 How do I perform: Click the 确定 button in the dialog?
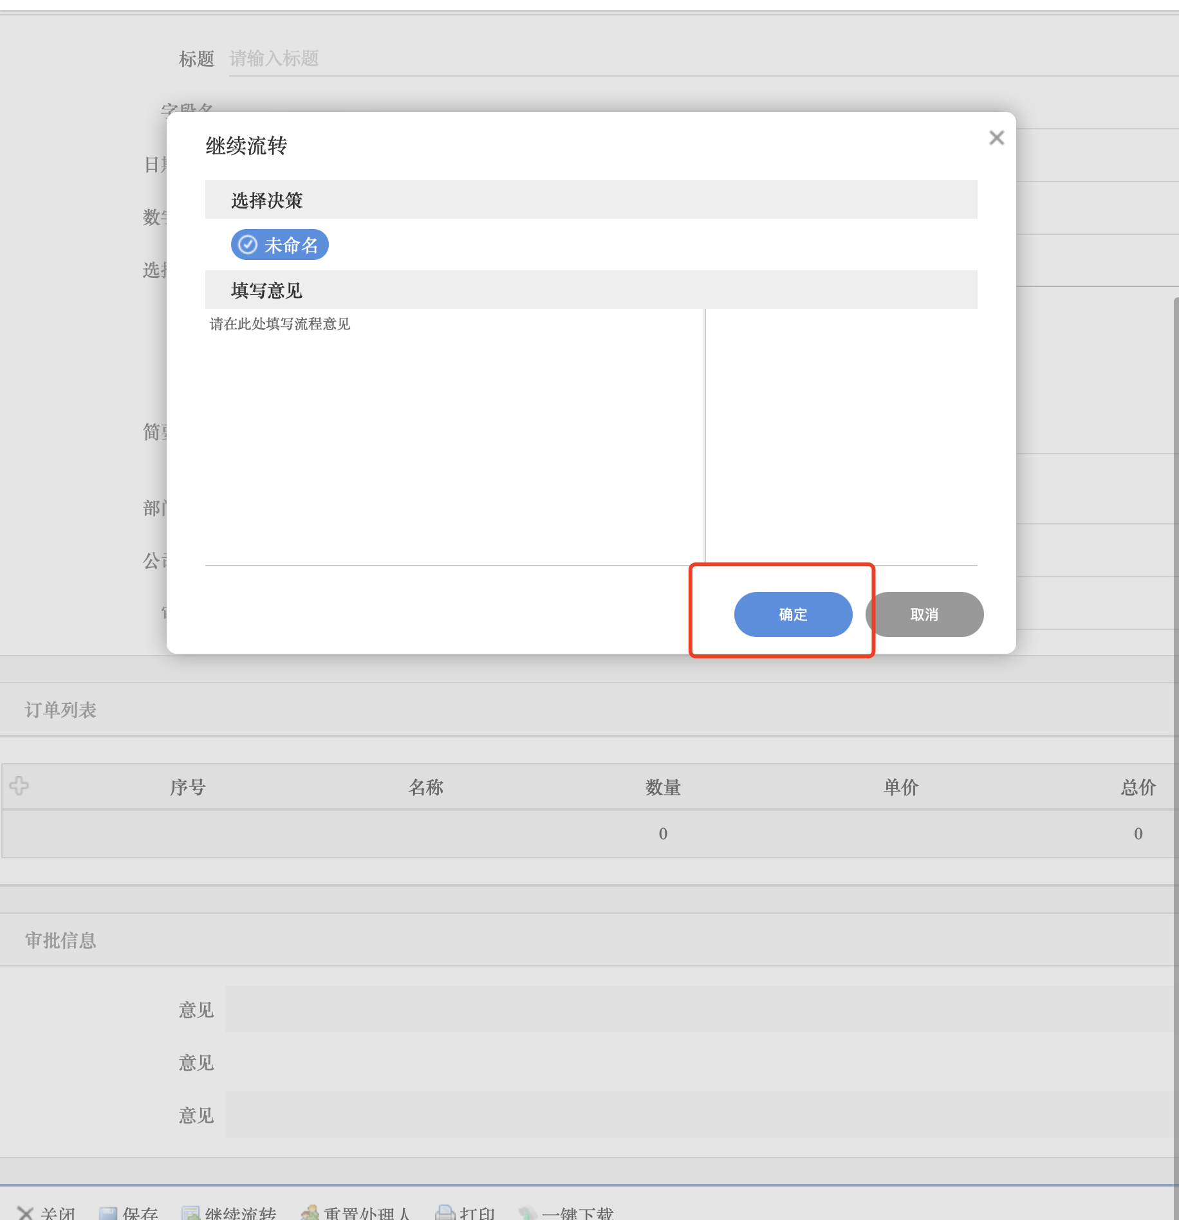point(793,615)
